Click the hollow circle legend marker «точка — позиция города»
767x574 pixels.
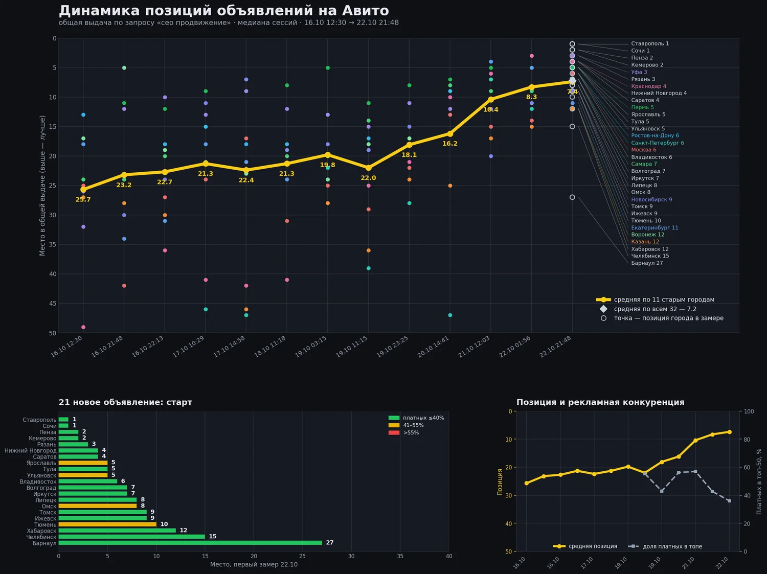pos(603,318)
